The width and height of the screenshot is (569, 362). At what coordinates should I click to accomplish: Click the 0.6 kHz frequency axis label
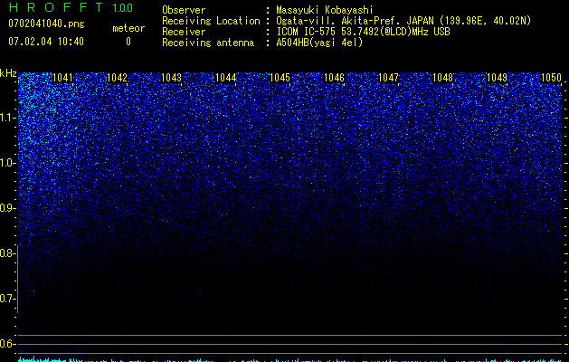pos(7,344)
